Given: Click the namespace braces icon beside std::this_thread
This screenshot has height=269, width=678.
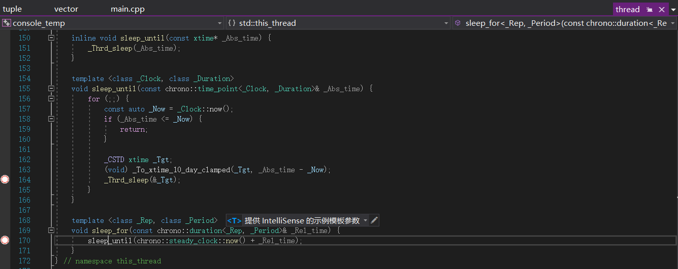Looking at the screenshot, I should click(x=232, y=23).
